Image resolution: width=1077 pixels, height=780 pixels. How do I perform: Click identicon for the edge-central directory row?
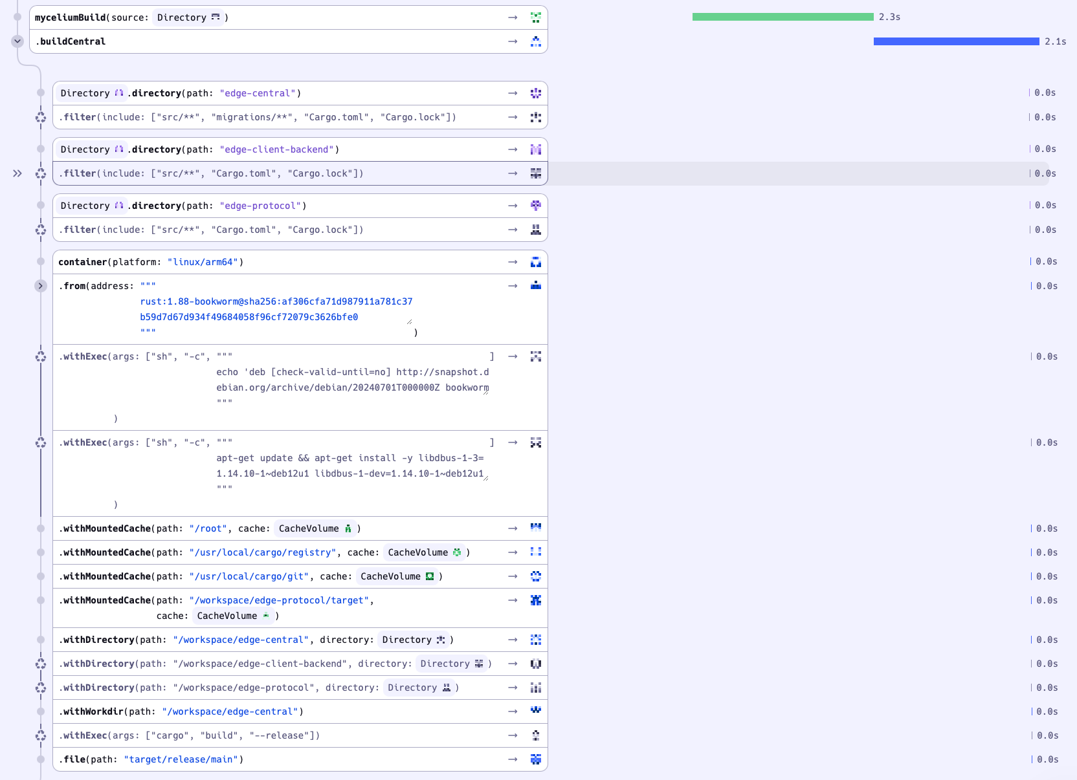coord(535,93)
